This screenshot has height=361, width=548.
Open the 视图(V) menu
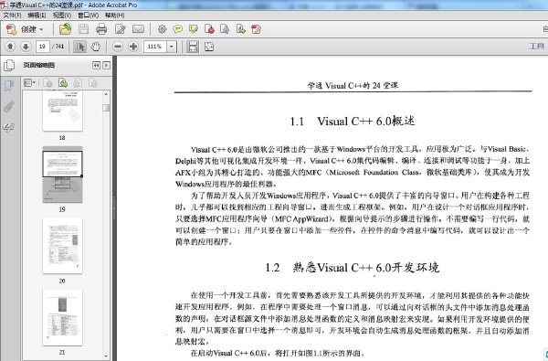(x=62, y=15)
